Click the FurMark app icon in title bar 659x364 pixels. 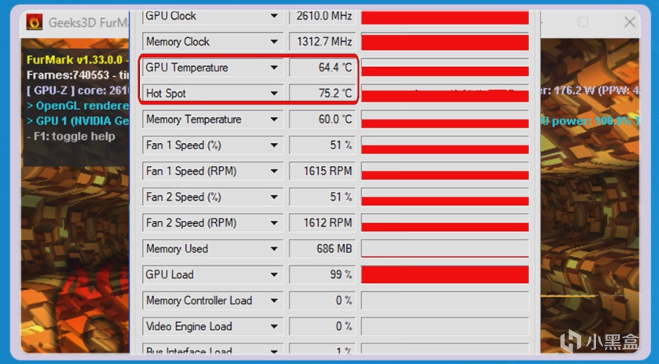coord(34,22)
